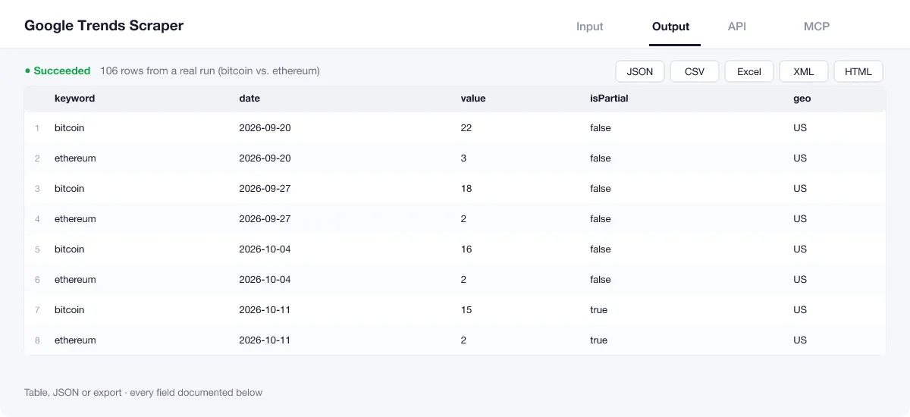Click the keyword column header
910x417 pixels.
pyautogui.click(x=74, y=99)
